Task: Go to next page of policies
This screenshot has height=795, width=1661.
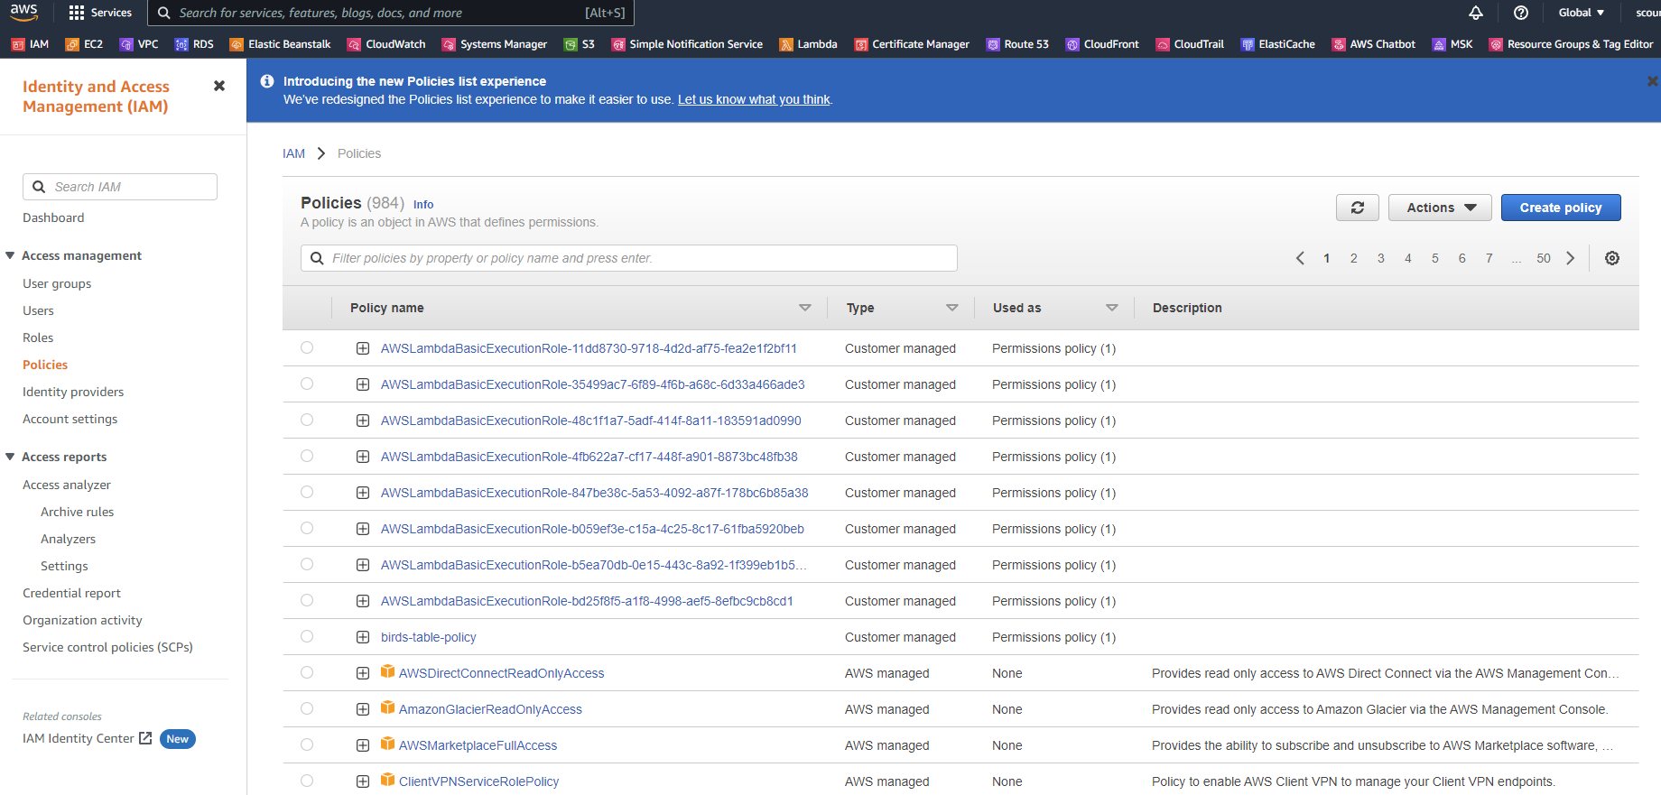Action: (x=1571, y=258)
